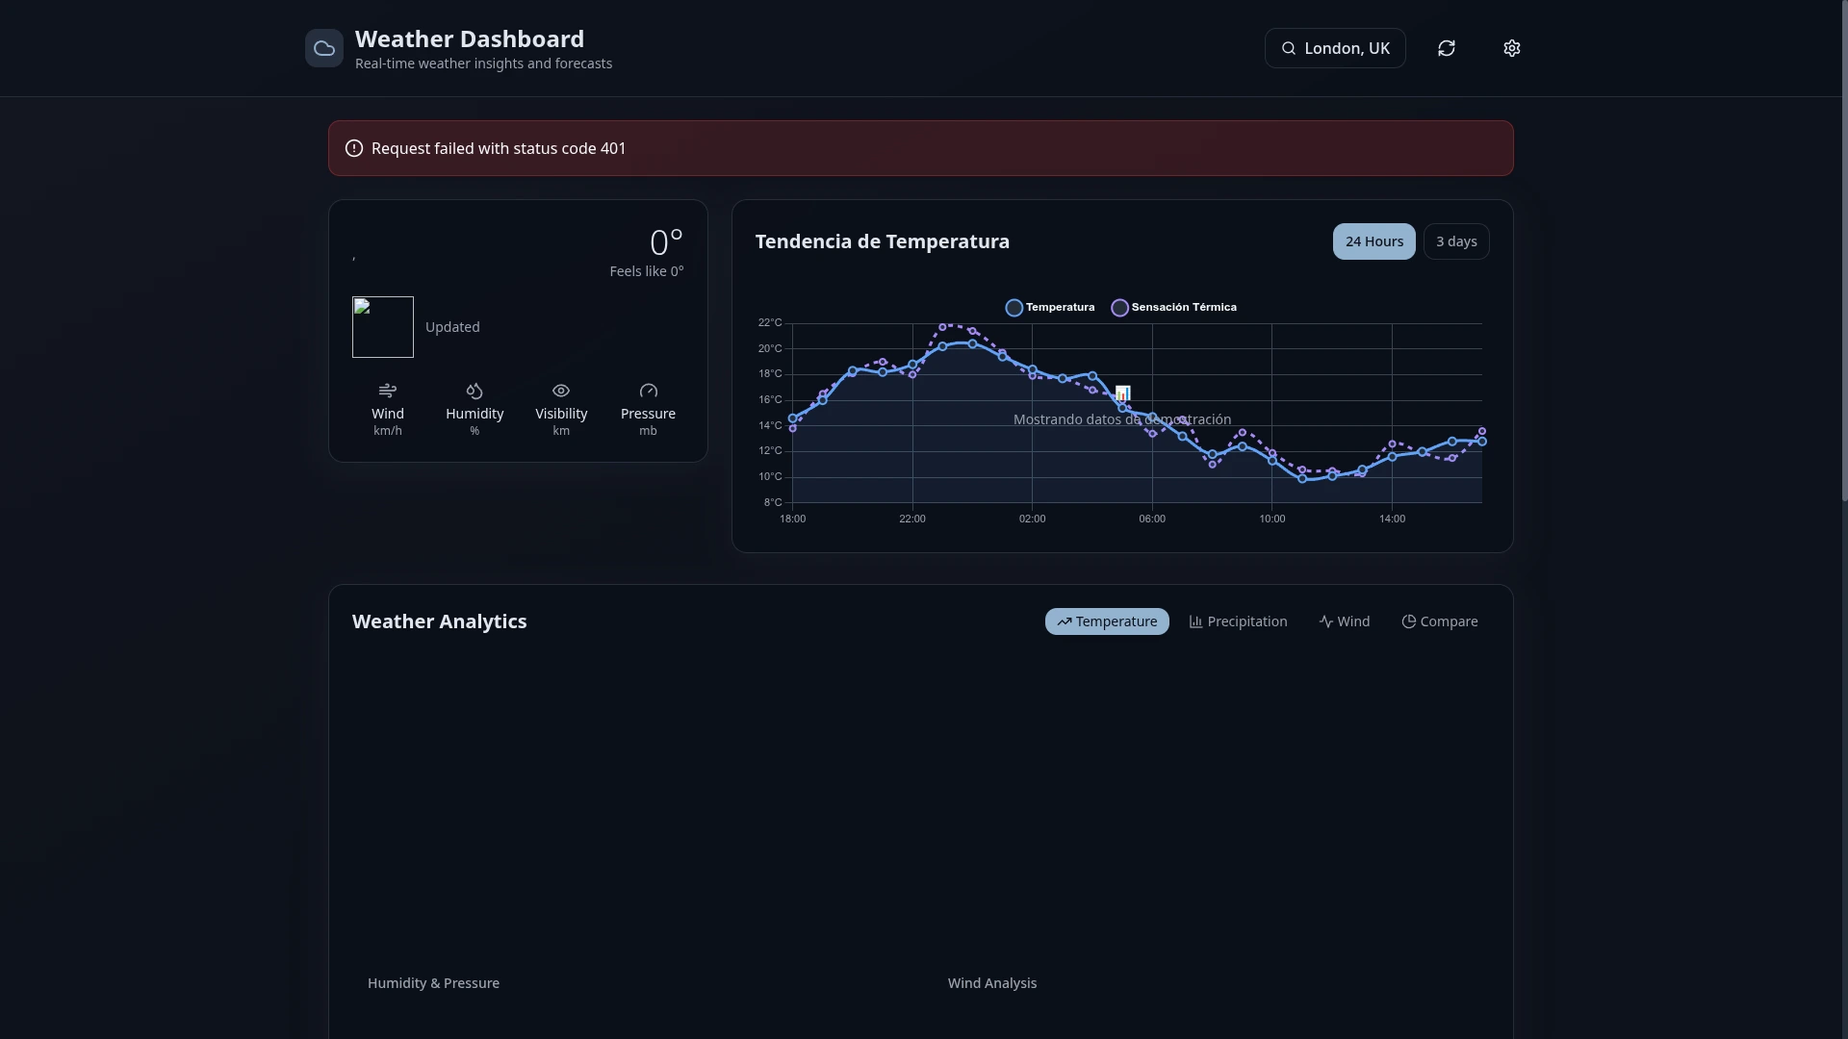Image resolution: width=1848 pixels, height=1039 pixels.
Task: Click the page vertical scrollbar
Action: click(x=1844, y=250)
